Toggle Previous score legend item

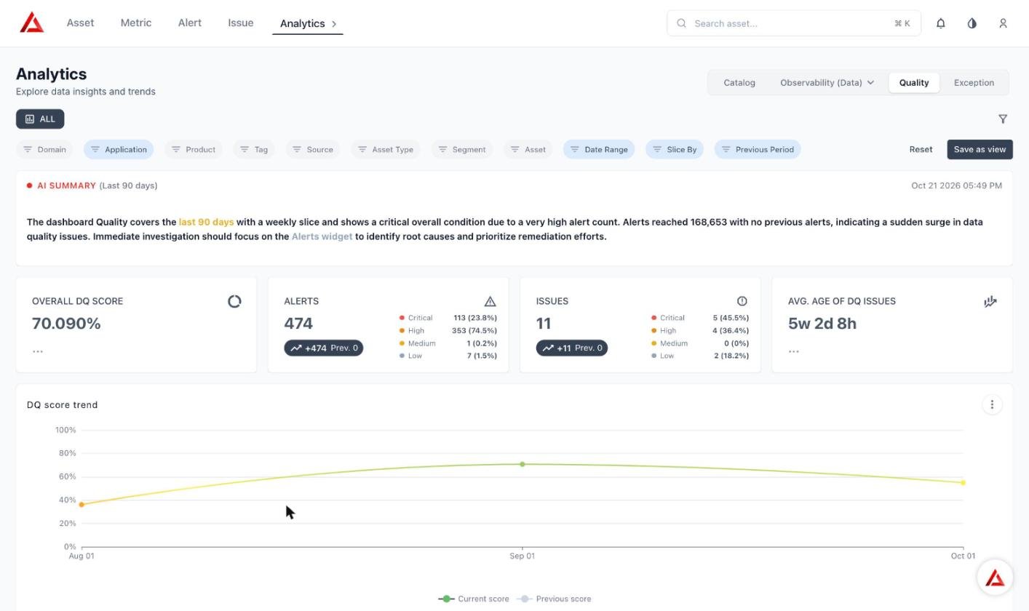pos(554,599)
